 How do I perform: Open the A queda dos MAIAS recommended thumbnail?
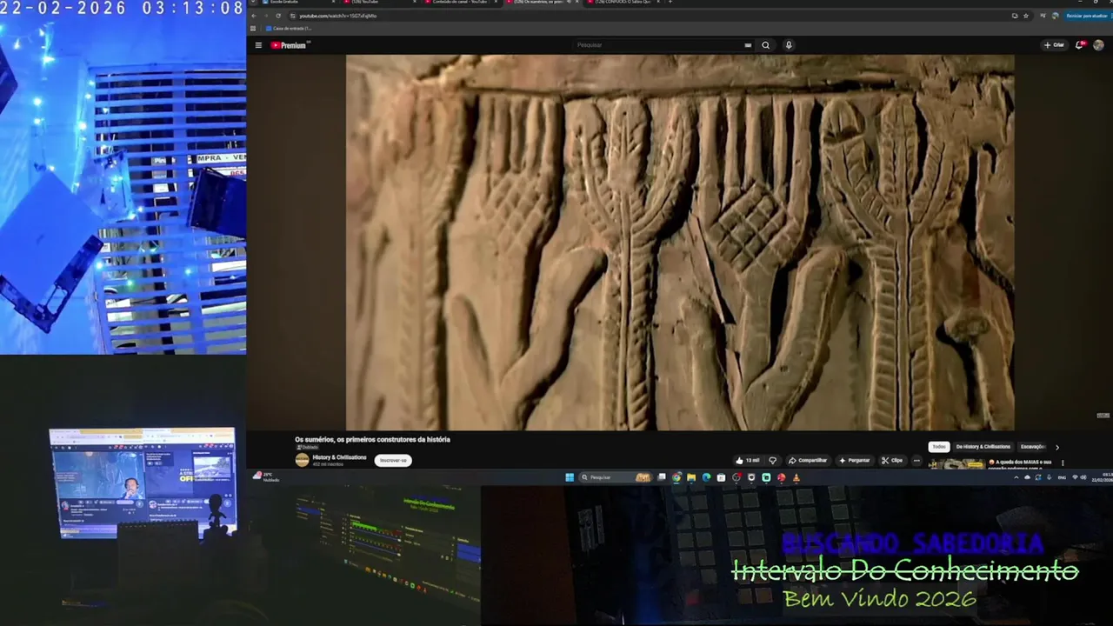pyautogui.click(x=956, y=464)
